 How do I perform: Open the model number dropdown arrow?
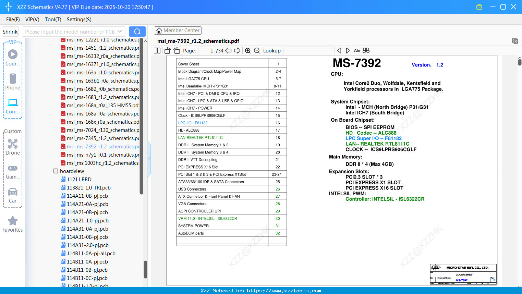120,32
